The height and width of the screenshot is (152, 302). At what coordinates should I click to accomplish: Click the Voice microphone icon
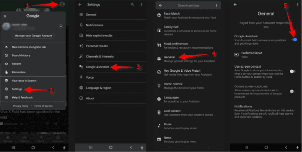(81, 77)
